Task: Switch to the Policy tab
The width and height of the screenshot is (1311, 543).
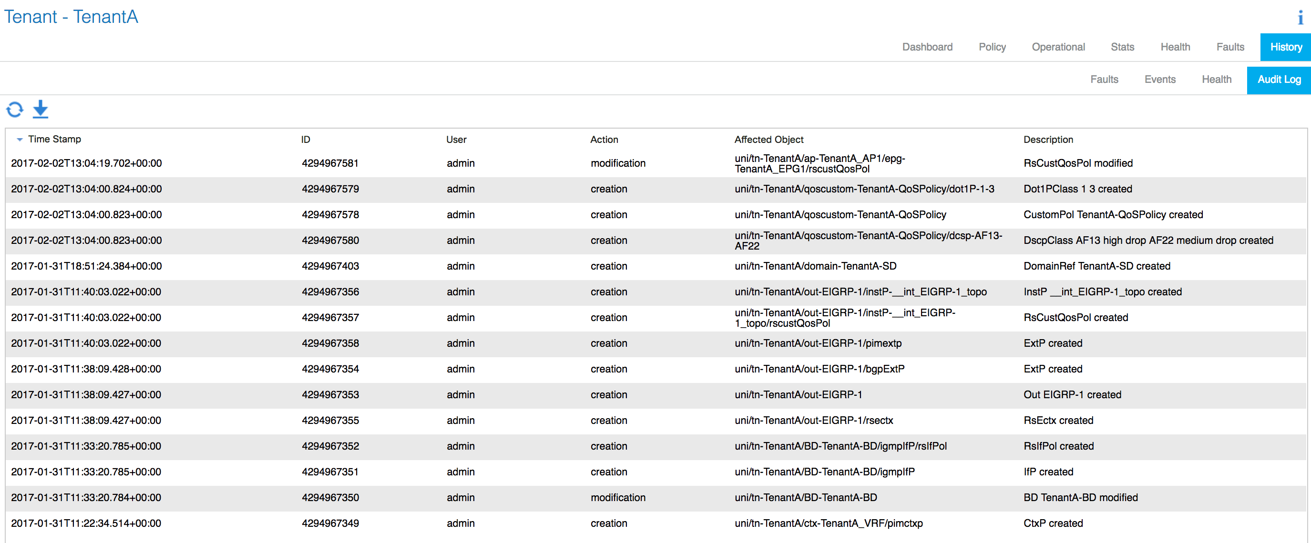Action: coord(992,47)
